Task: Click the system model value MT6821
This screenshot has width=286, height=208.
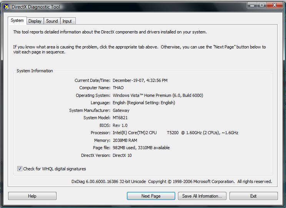Action: point(120,118)
